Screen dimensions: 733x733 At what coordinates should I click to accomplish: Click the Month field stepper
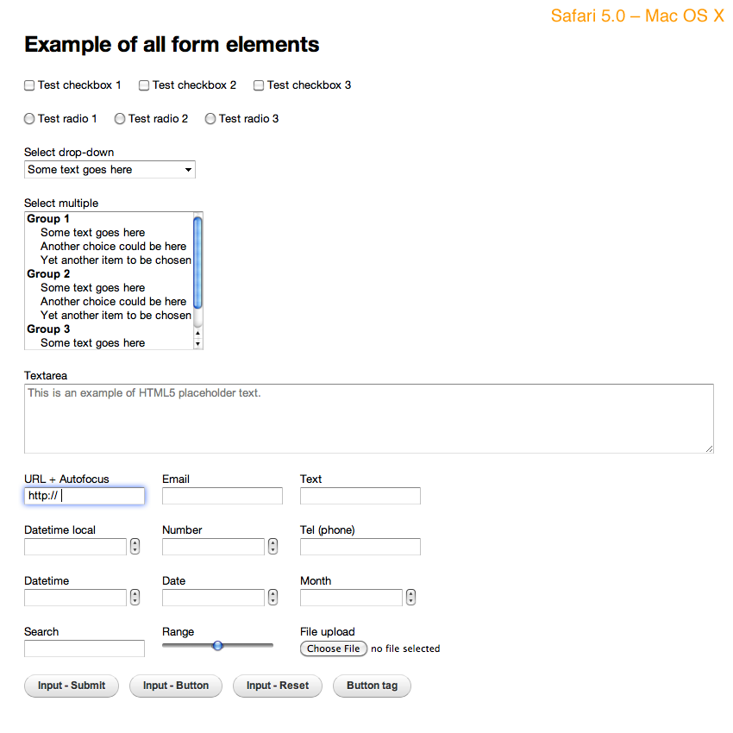click(410, 598)
